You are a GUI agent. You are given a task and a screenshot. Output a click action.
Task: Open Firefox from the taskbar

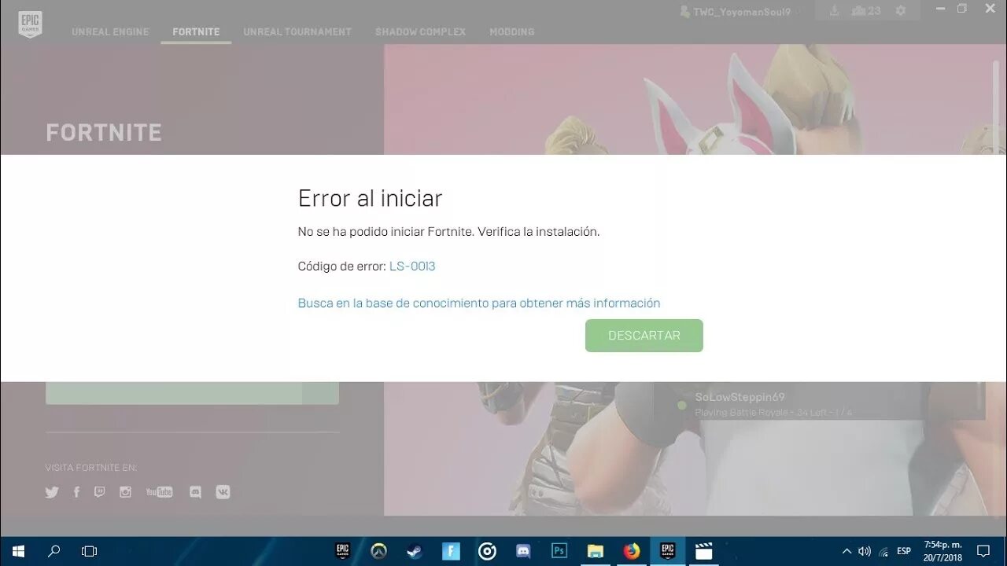tap(632, 551)
